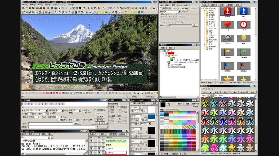Image resolution: width=279 pixels, height=156 pixels.
Task: Select the yellow starburst shape tool
Action: (126, 12)
